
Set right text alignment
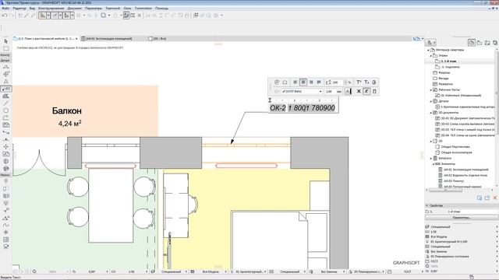pos(311,82)
